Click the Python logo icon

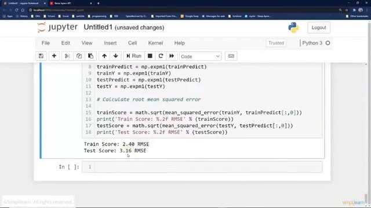pyautogui.click(x=293, y=28)
